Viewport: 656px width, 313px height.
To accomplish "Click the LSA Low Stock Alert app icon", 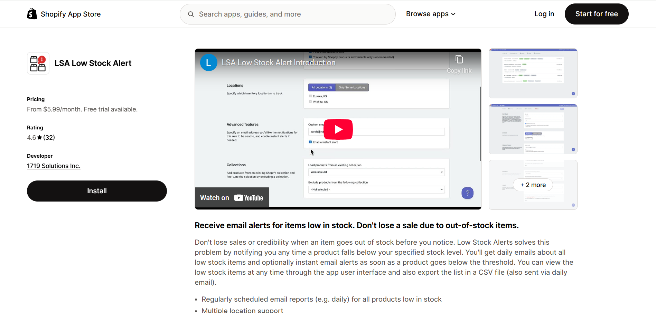I will [38, 63].
